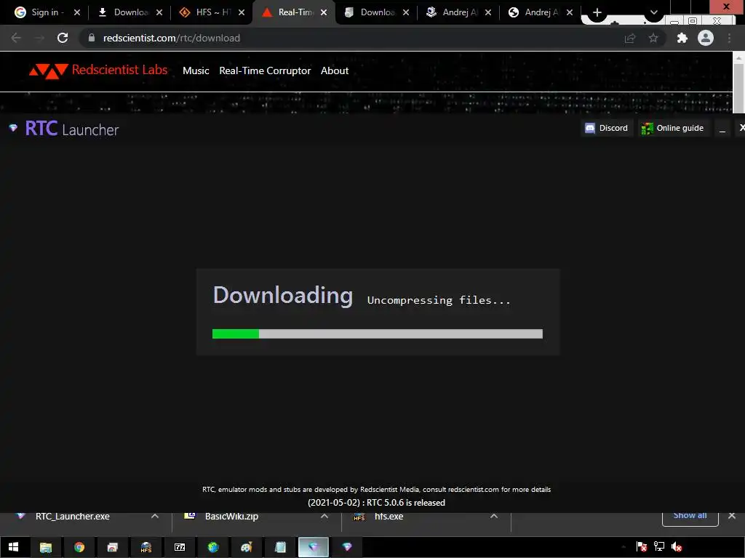
Task: Open the second RTC gem taskbar icon
Action: [x=347, y=547]
